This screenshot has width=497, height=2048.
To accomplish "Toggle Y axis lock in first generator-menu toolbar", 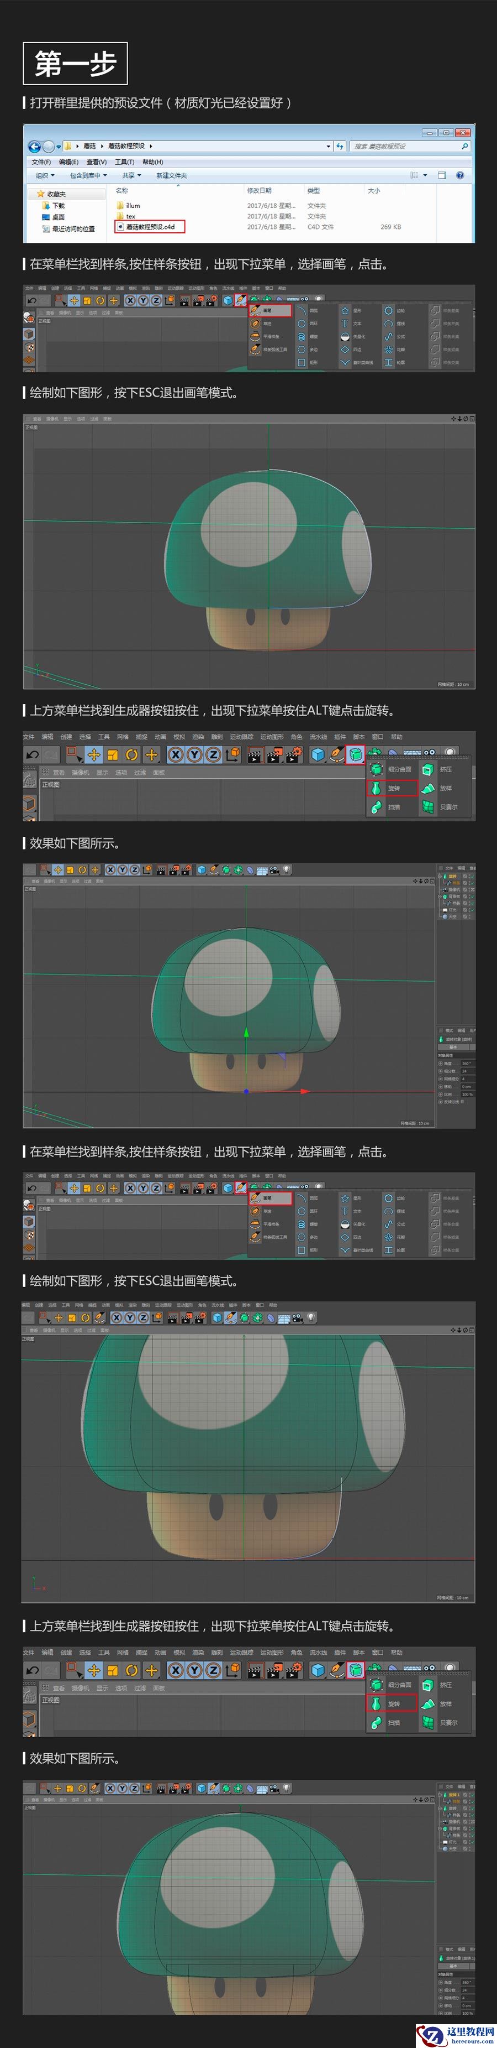I will 194,754.
